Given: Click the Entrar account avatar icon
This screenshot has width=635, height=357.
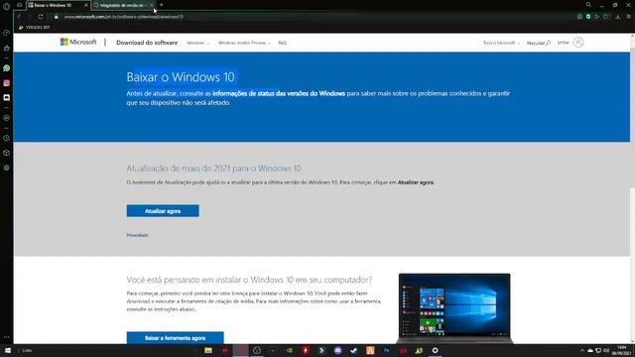Looking at the screenshot, I should click(578, 42).
